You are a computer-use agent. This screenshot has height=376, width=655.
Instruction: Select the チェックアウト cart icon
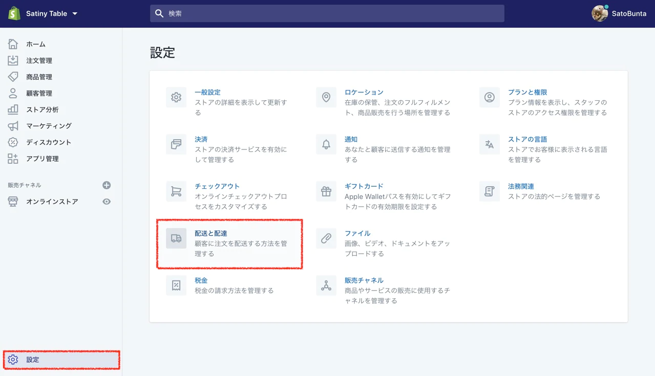point(176,191)
